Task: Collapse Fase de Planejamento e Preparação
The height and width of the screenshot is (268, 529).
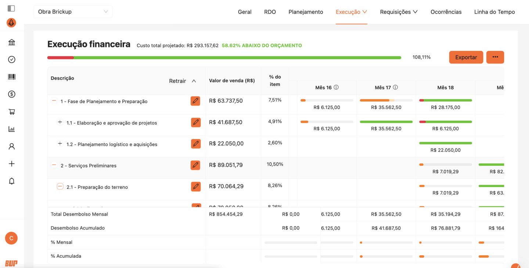Action: [x=54, y=101]
